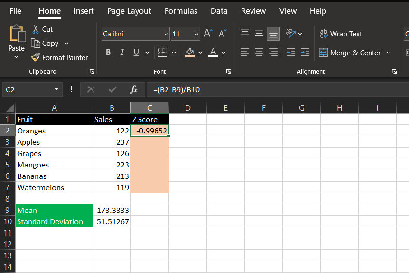Open the Insert Function (fx) button
The height and width of the screenshot is (273, 409).
click(133, 89)
